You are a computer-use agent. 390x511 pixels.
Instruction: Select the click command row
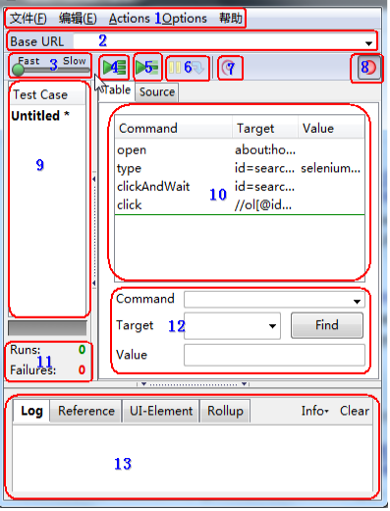(x=240, y=205)
